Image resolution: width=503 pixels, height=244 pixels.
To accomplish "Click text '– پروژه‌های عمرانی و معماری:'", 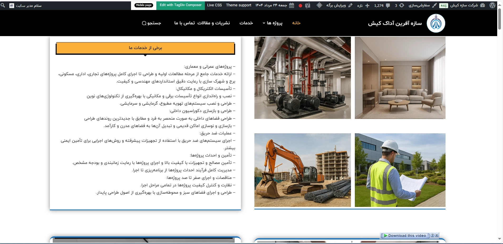I will point(210,67).
